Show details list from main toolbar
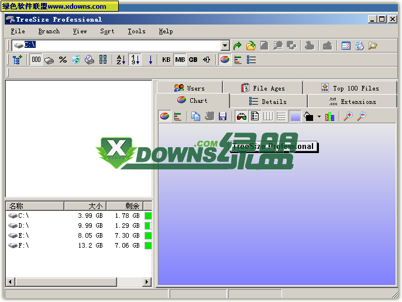 tap(251, 60)
